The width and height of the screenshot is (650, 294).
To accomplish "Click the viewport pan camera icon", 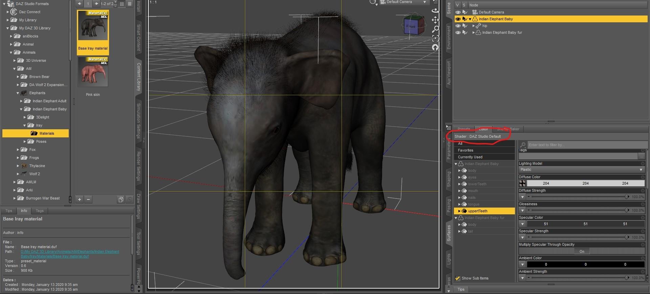I will coord(435,20).
